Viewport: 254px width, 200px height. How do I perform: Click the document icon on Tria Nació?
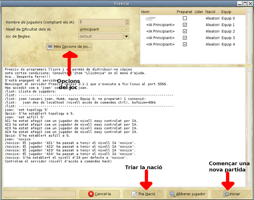click(134, 194)
